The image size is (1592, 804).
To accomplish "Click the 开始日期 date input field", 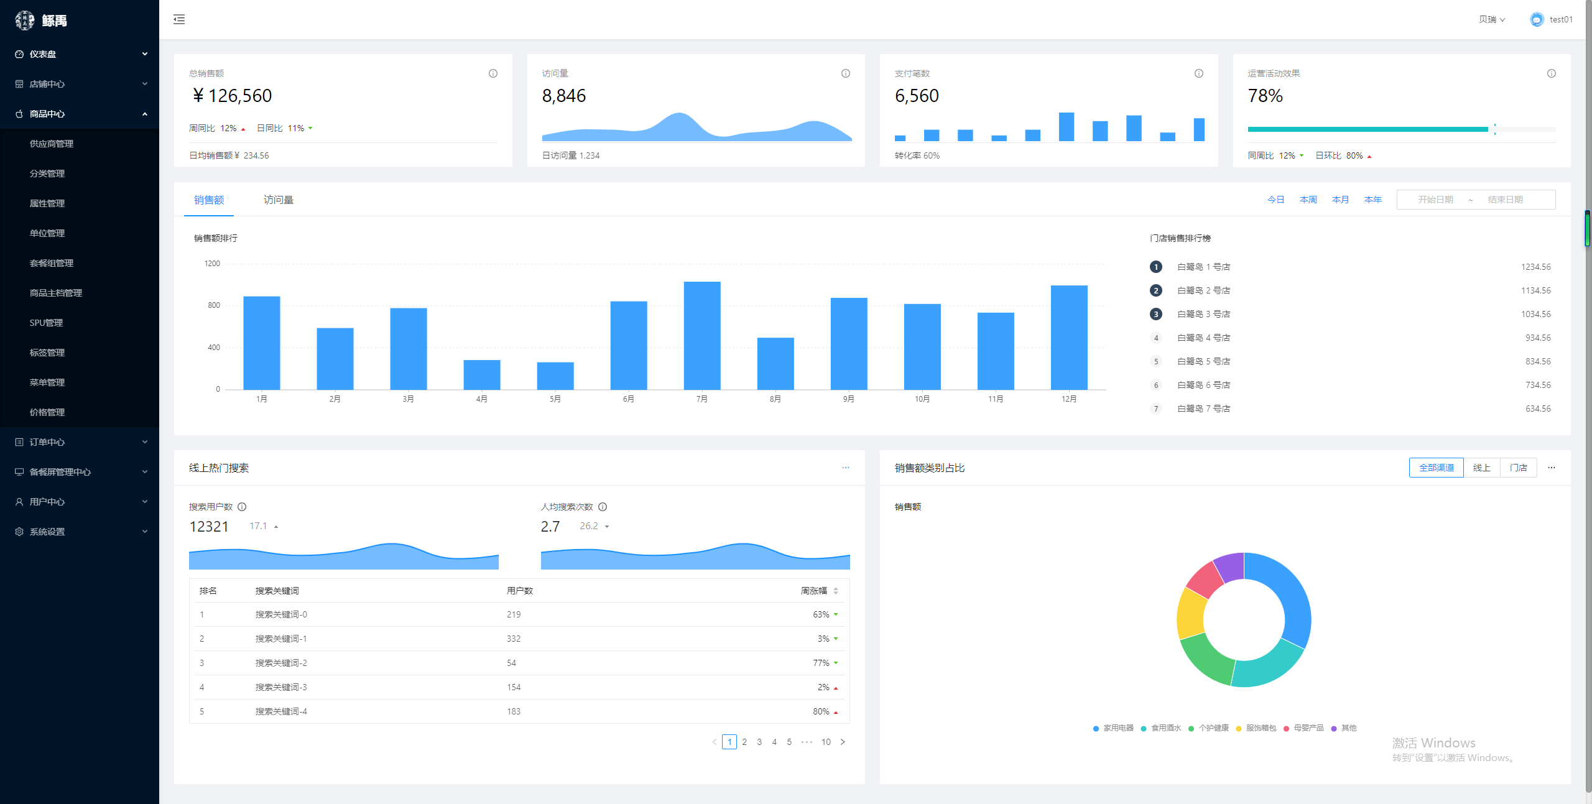I will 1435,200.
